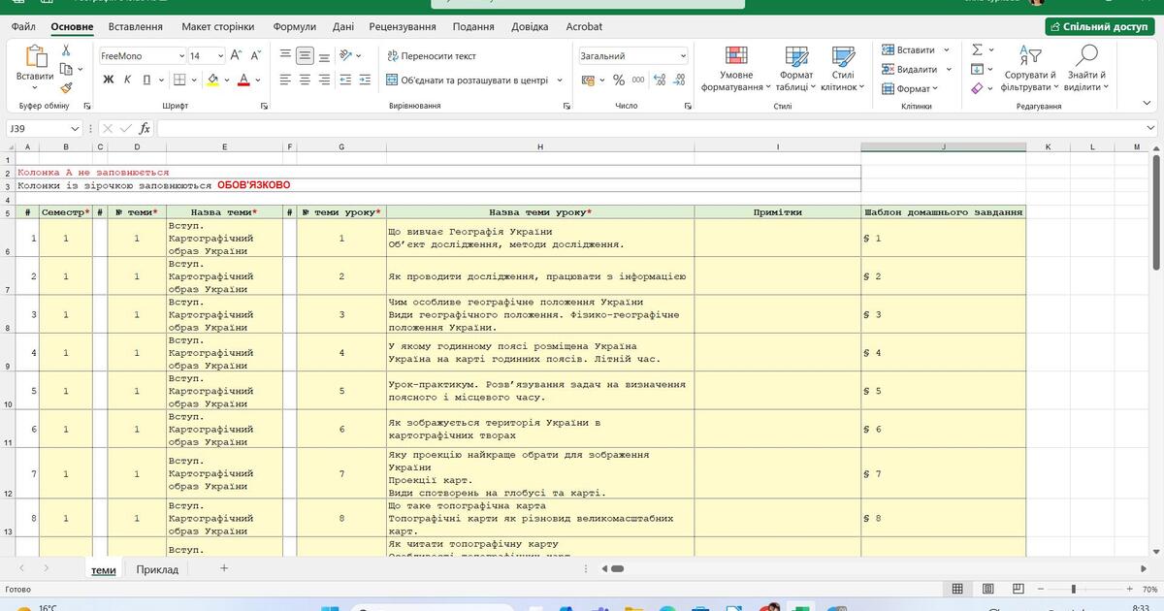Toggle bold formatting with Ж button

109,78
